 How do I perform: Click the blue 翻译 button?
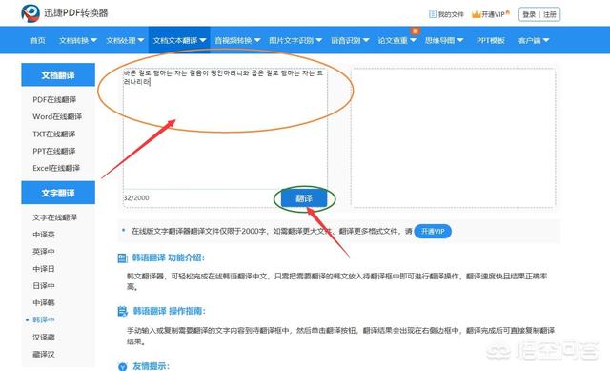(304, 198)
